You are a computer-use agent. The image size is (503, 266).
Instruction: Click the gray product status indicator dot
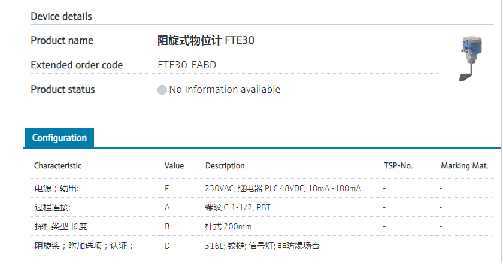[x=162, y=90]
